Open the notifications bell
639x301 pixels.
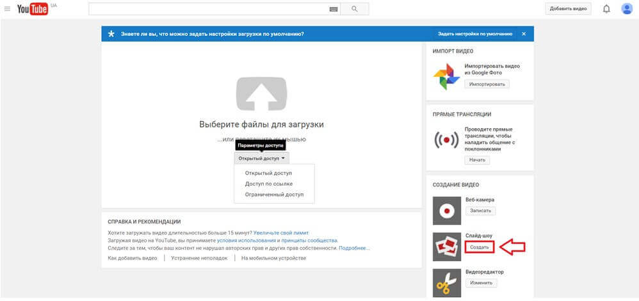point(606,9)
